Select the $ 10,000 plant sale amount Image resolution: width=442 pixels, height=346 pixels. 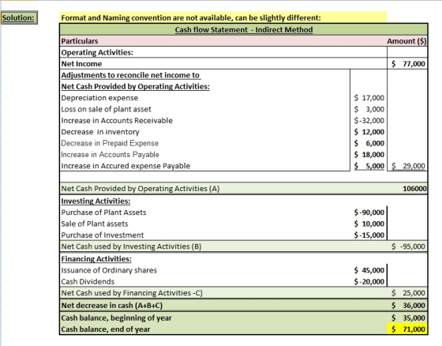click(x=369, y=224)
